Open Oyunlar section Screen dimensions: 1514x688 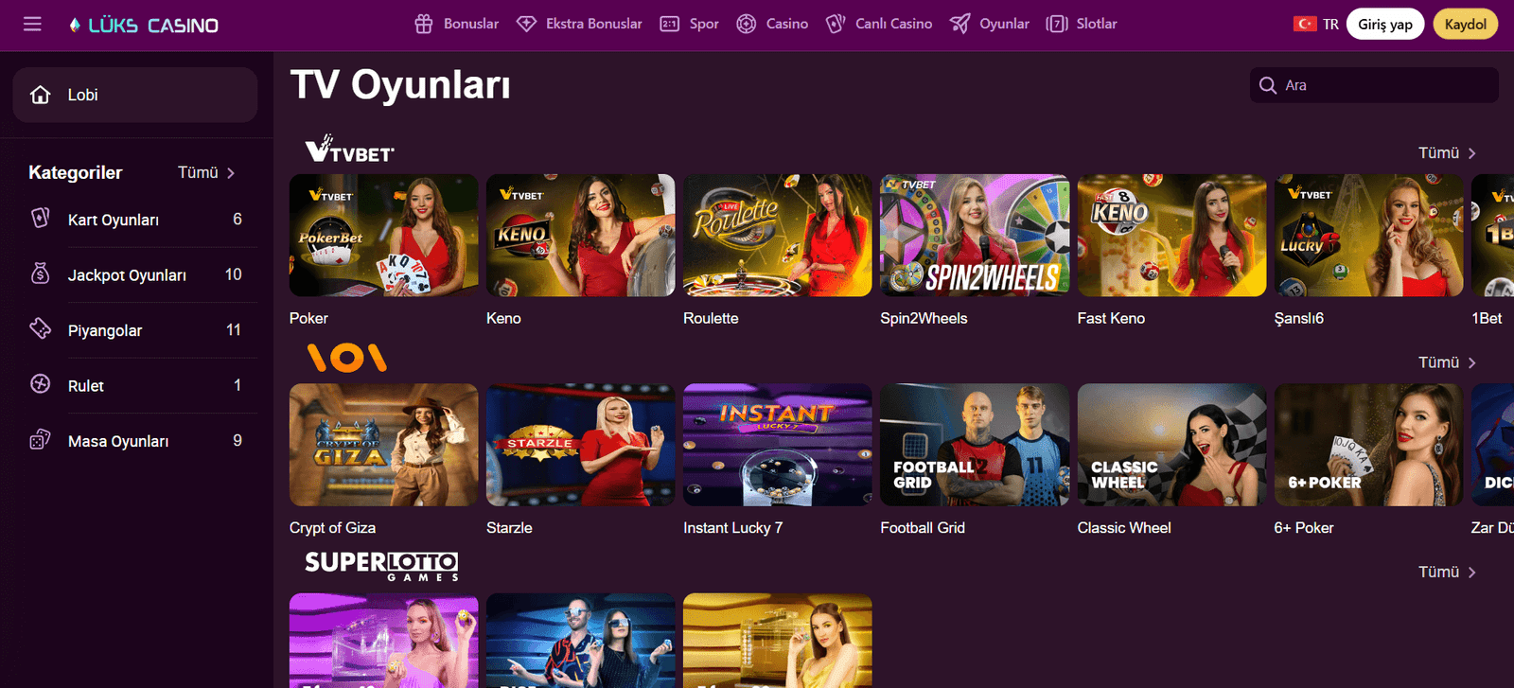pos(990,25)
